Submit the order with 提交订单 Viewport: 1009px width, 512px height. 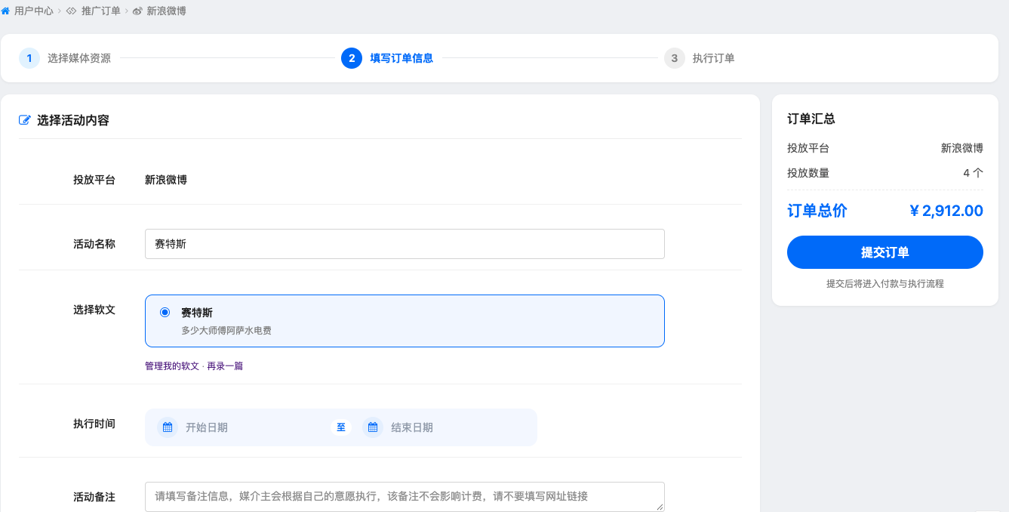[x=885, y=252]
